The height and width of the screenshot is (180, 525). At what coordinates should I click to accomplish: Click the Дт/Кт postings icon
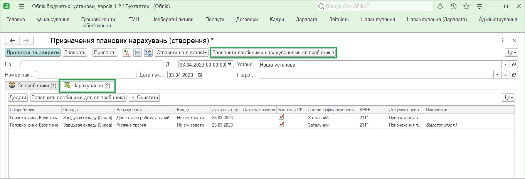point(127,53)
